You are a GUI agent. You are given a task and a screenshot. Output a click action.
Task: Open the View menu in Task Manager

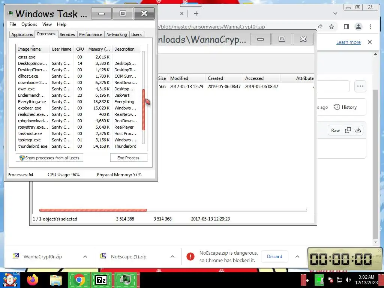47,24
